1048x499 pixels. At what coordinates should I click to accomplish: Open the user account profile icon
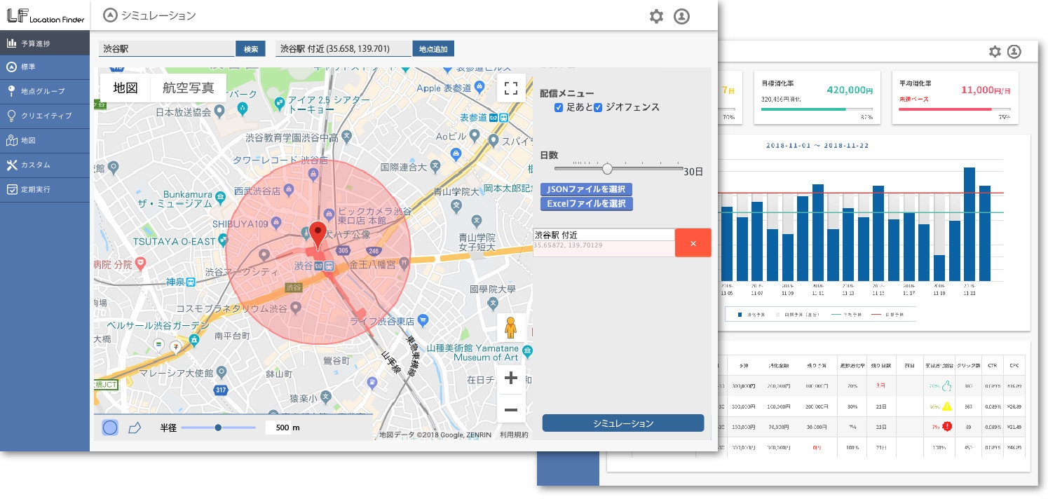(x=681, y=16)
